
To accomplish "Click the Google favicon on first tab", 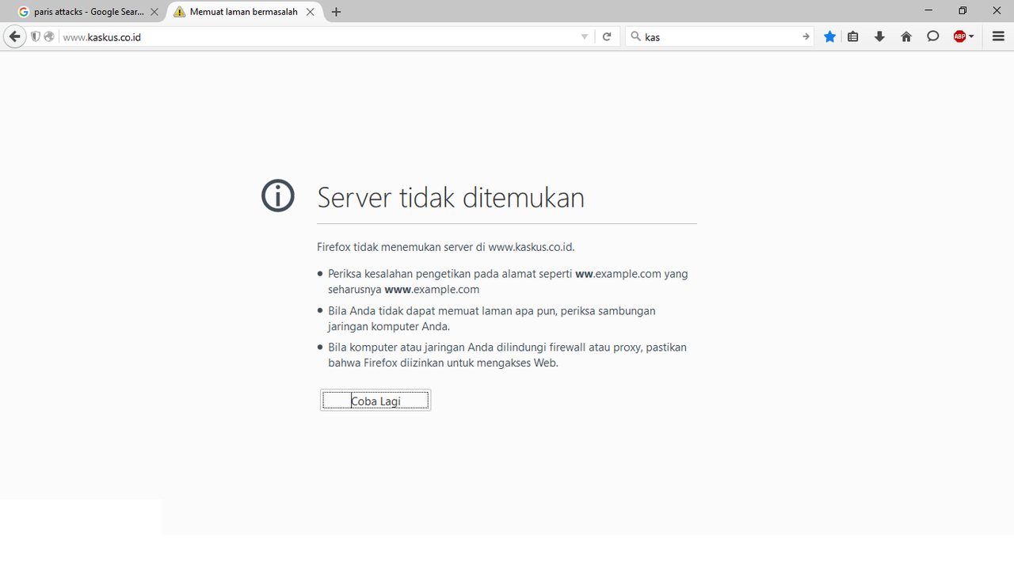I will [24, 12].
